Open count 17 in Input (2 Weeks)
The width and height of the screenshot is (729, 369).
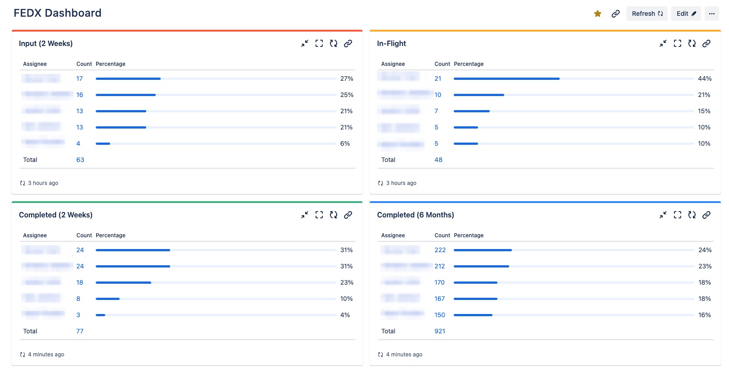[79, 78]
